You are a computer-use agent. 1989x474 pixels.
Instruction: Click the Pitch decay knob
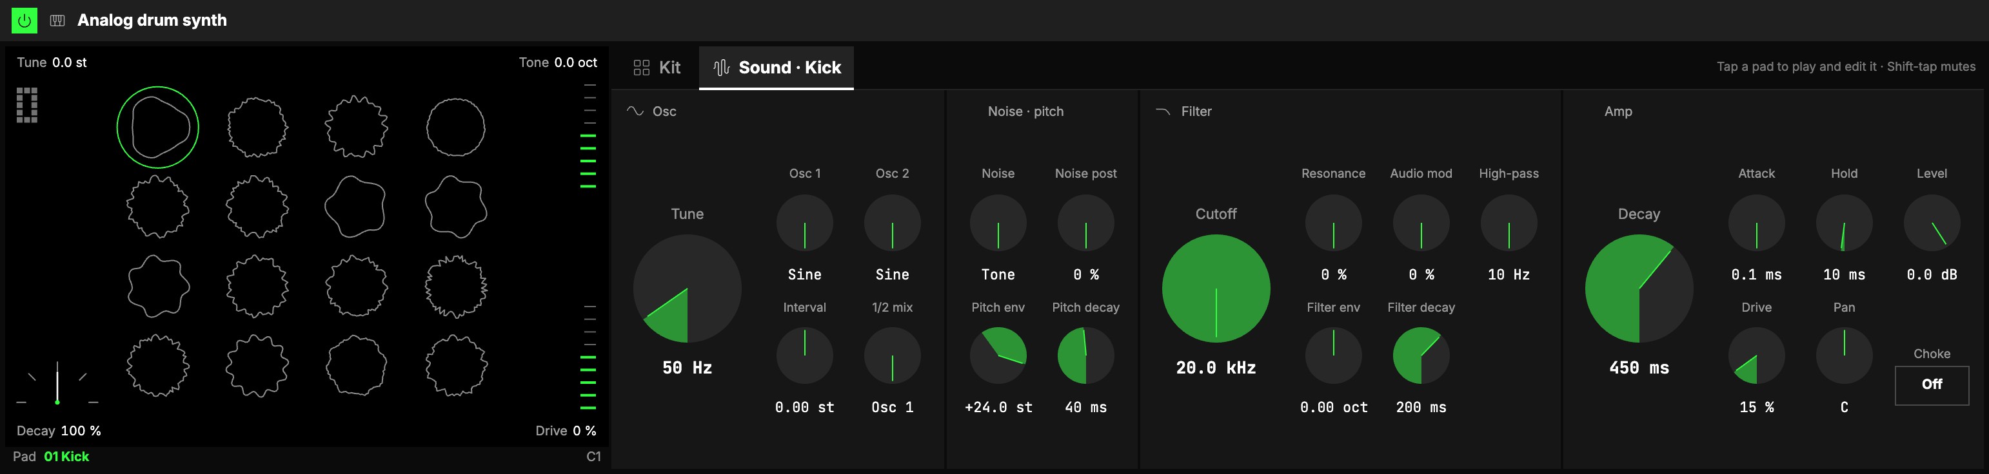(1085, 355)
